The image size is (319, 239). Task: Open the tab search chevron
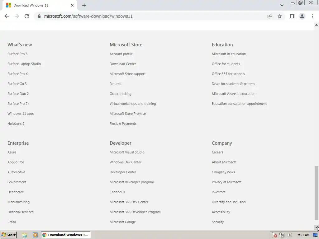click(x=282, y=5)
